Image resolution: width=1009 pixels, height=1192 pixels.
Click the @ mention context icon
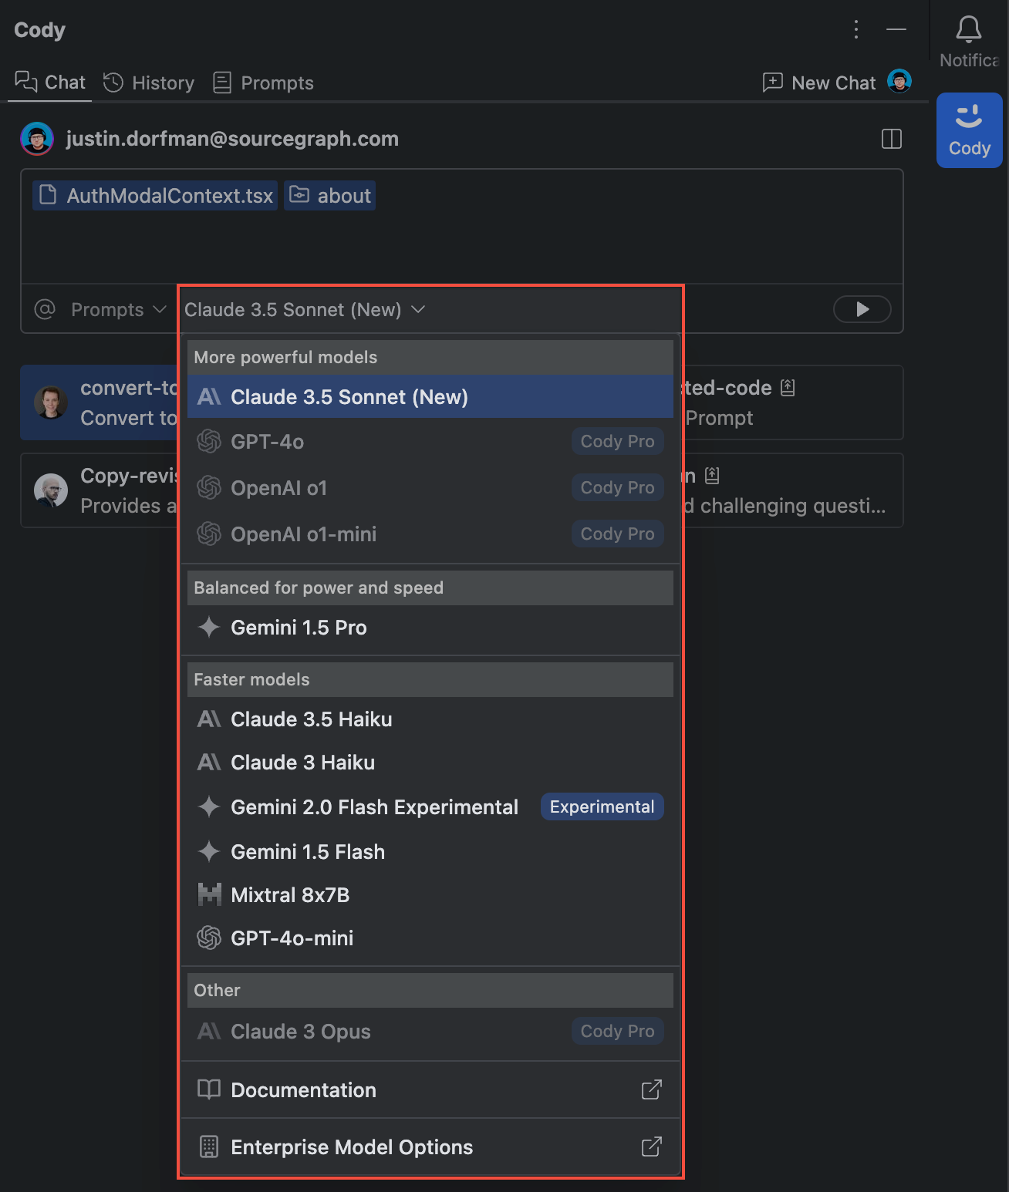point(45,309)
